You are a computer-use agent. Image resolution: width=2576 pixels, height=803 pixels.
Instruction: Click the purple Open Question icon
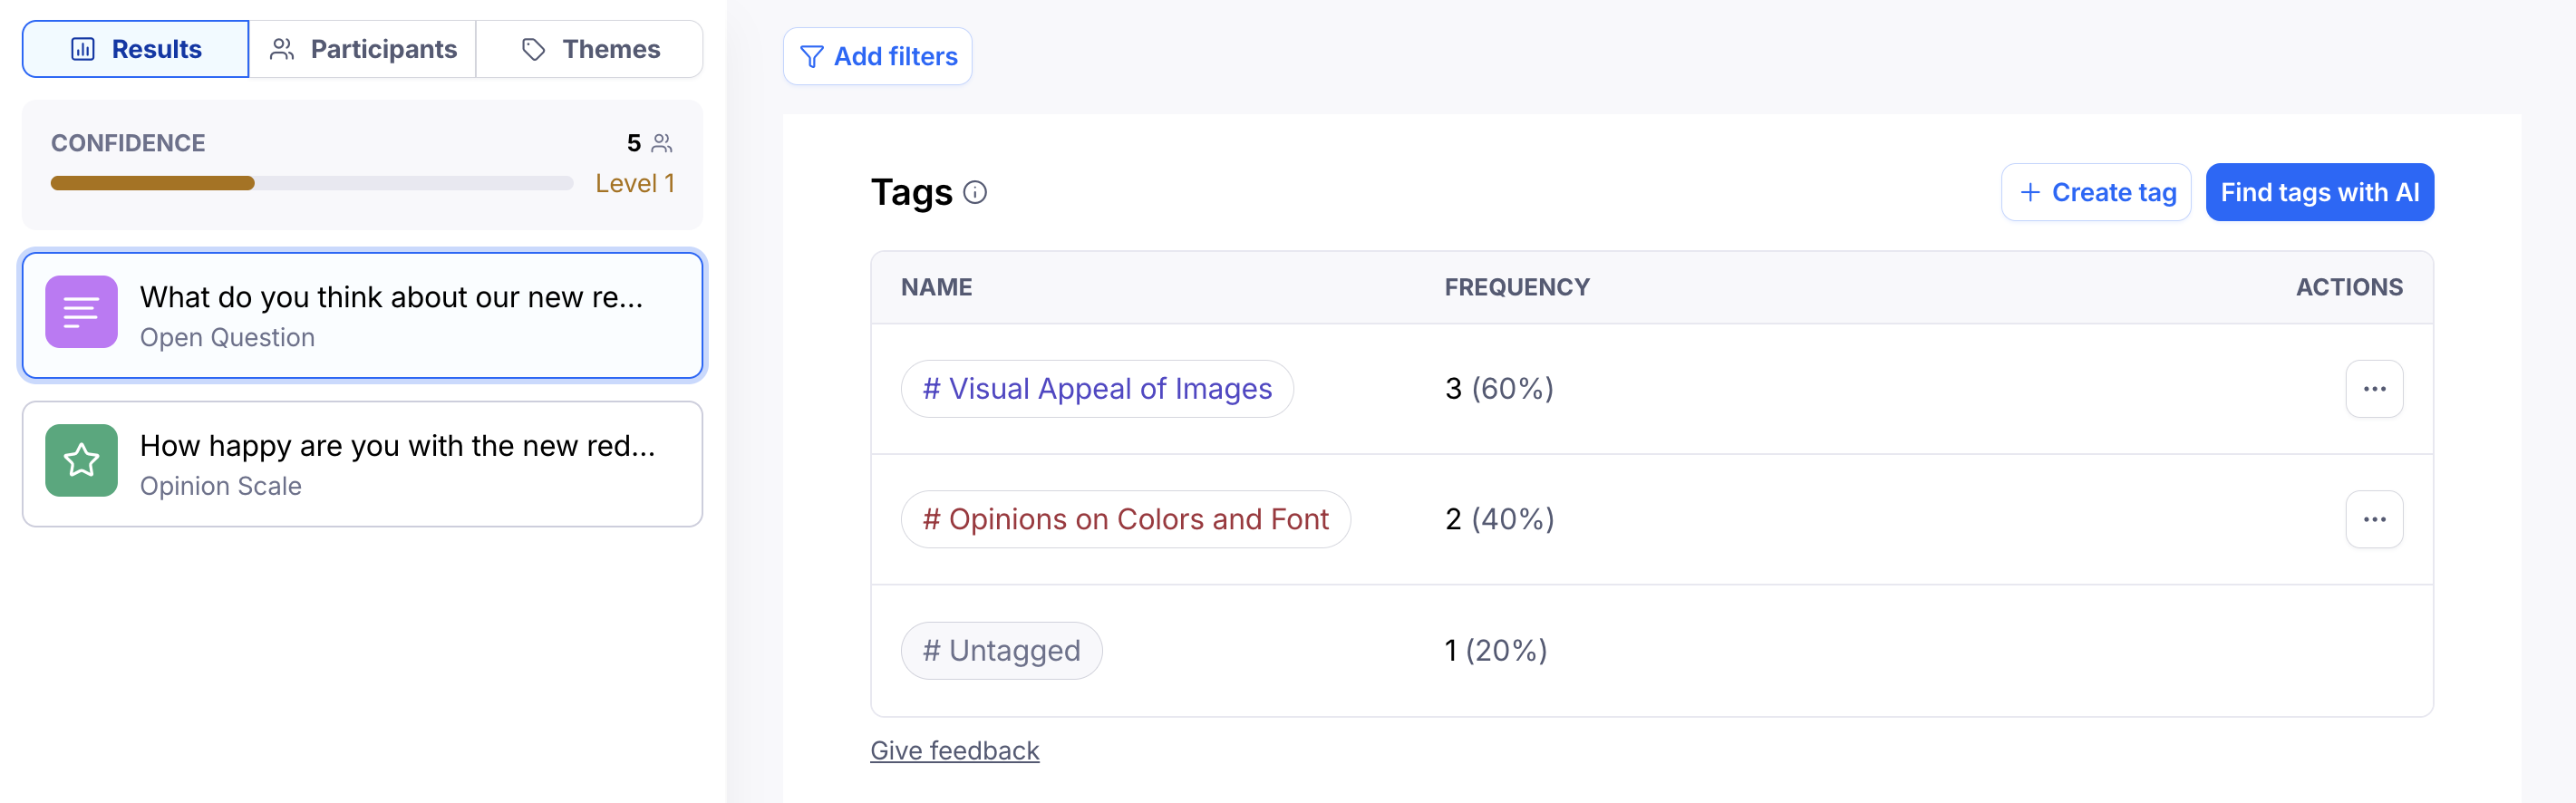point(81,313)
